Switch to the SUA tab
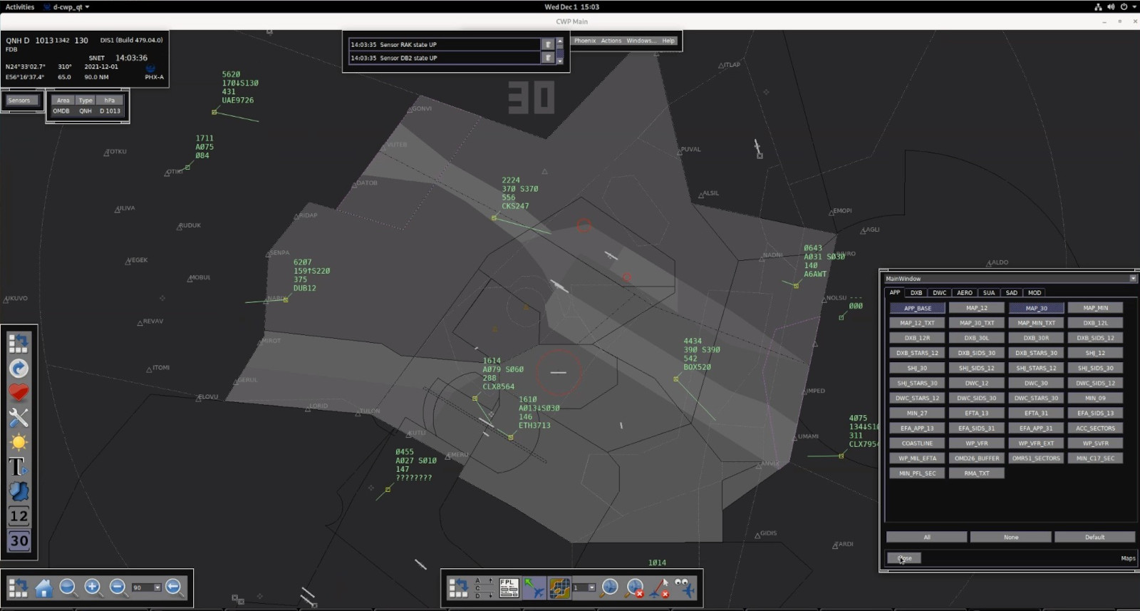Viewport: 1140px width, 611px height. click(989, 293)
